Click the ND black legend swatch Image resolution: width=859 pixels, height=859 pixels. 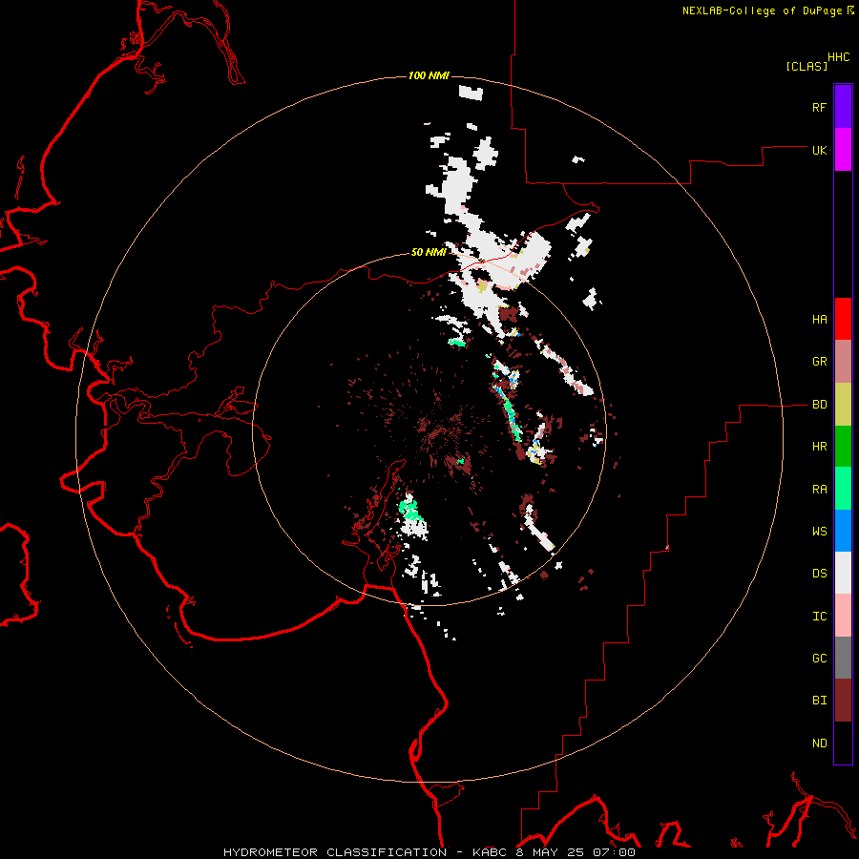coord(843,743)
